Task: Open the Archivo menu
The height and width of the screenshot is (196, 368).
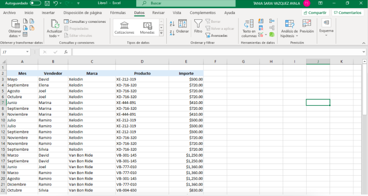Action: click(9, 13)
